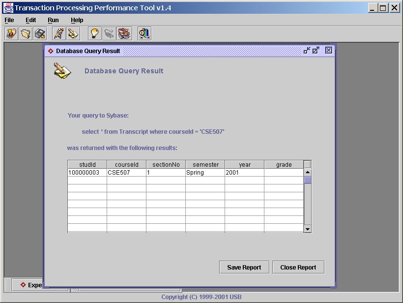The height and width of the screenshot is (303, 403).
Task: Click the Save Report button
Action: pyautogui.click(x=244, y=267)
